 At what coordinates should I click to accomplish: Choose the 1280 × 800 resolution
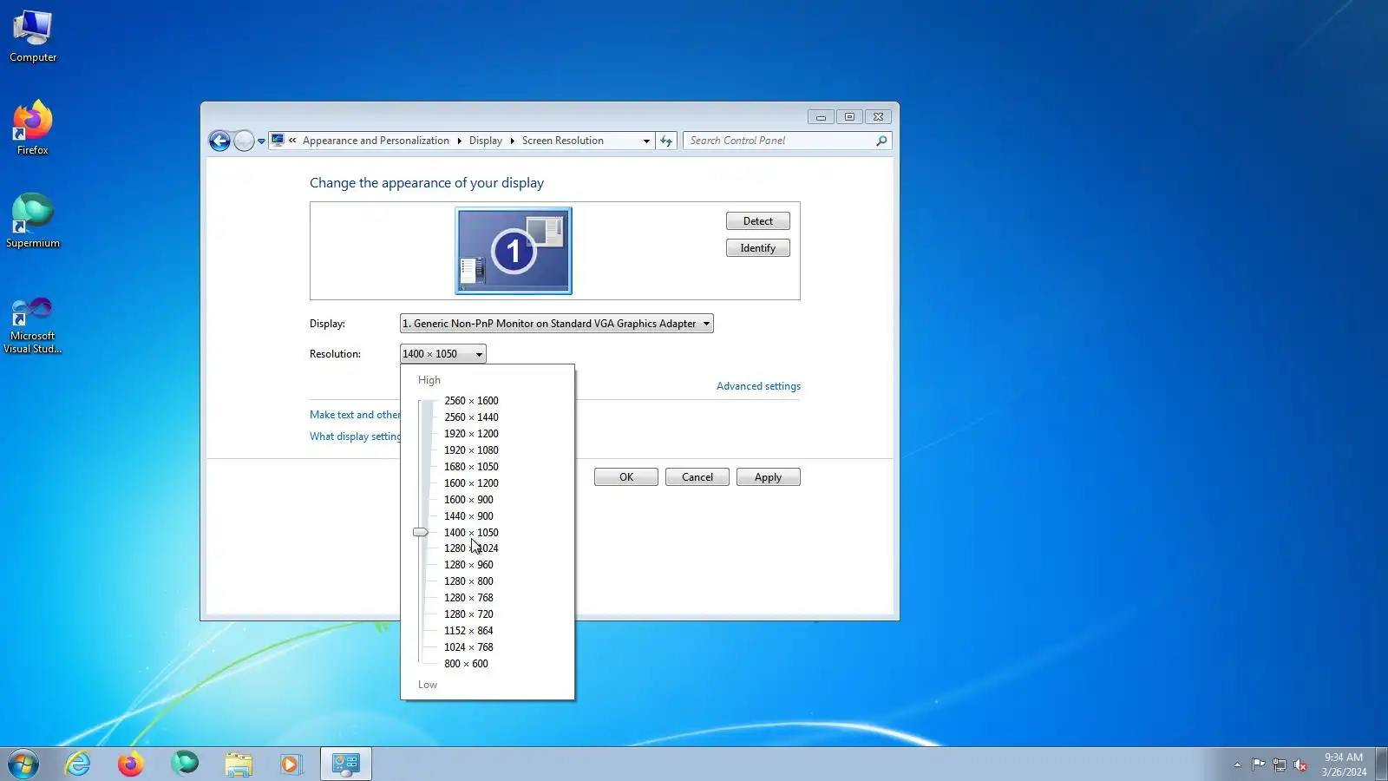(x=468, y=581)
